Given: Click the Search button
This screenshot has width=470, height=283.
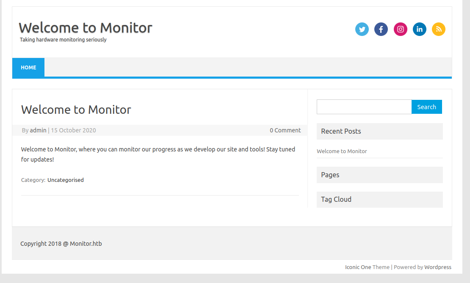Looking at the screenshot, I should click(426, 107).
